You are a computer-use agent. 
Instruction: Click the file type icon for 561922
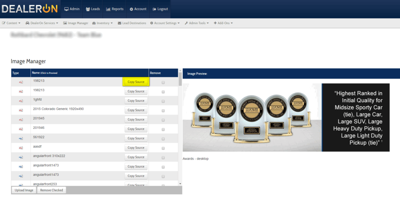(21, 138)
